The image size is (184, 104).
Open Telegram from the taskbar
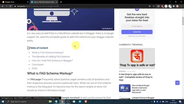(80, 101)
